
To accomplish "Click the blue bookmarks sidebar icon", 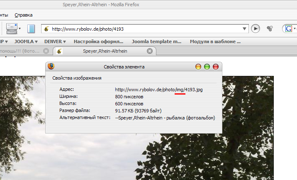I will coord(32,29).
